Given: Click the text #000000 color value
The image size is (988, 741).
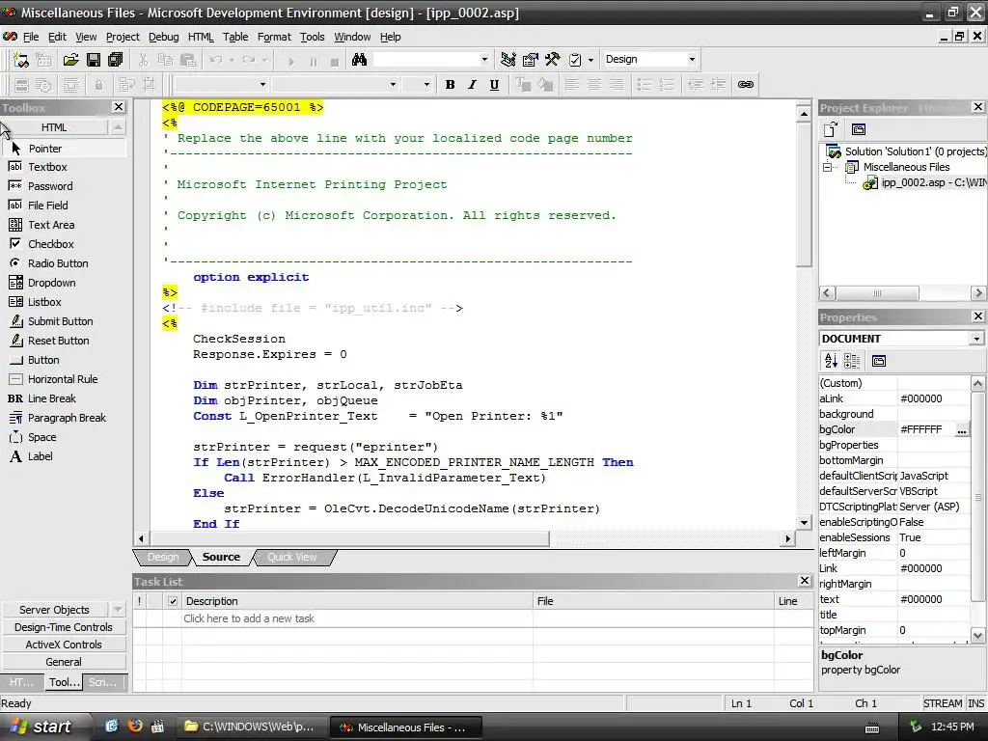Looking at the screenshot, I should coord(933,600).
